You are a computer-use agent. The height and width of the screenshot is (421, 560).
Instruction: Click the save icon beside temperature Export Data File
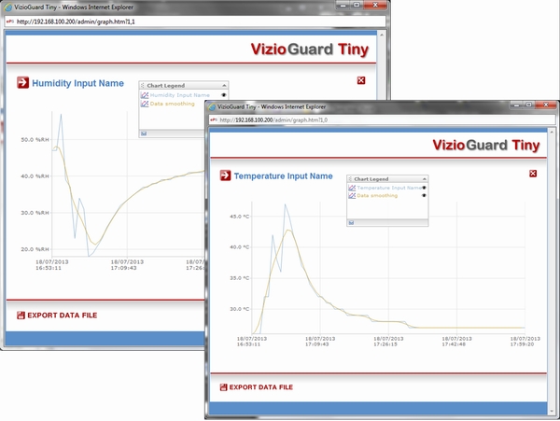pos(224,387)
